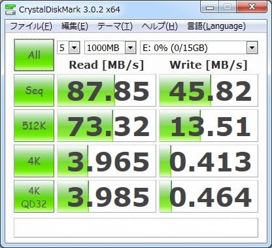Image resolution: width=272 pixels, height=248 pixels.
Task: Start the Seq benchmark test
Action: (x=34, y=90)
